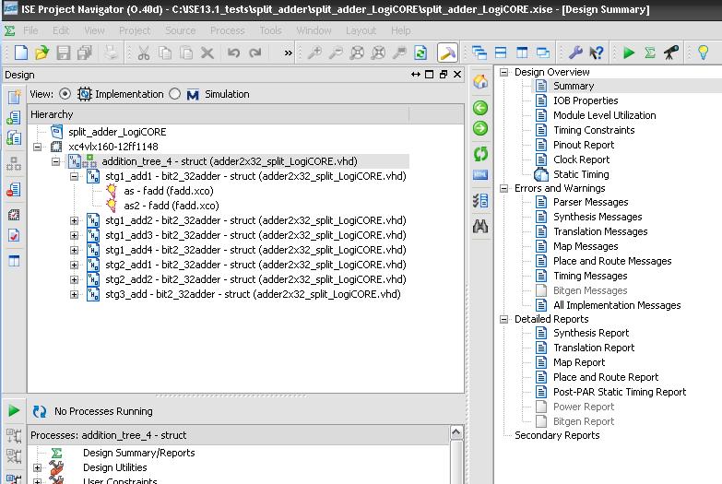This screenshot has height=484, width=722.
Task: Open the IOB Properties report
Action: 586,100
